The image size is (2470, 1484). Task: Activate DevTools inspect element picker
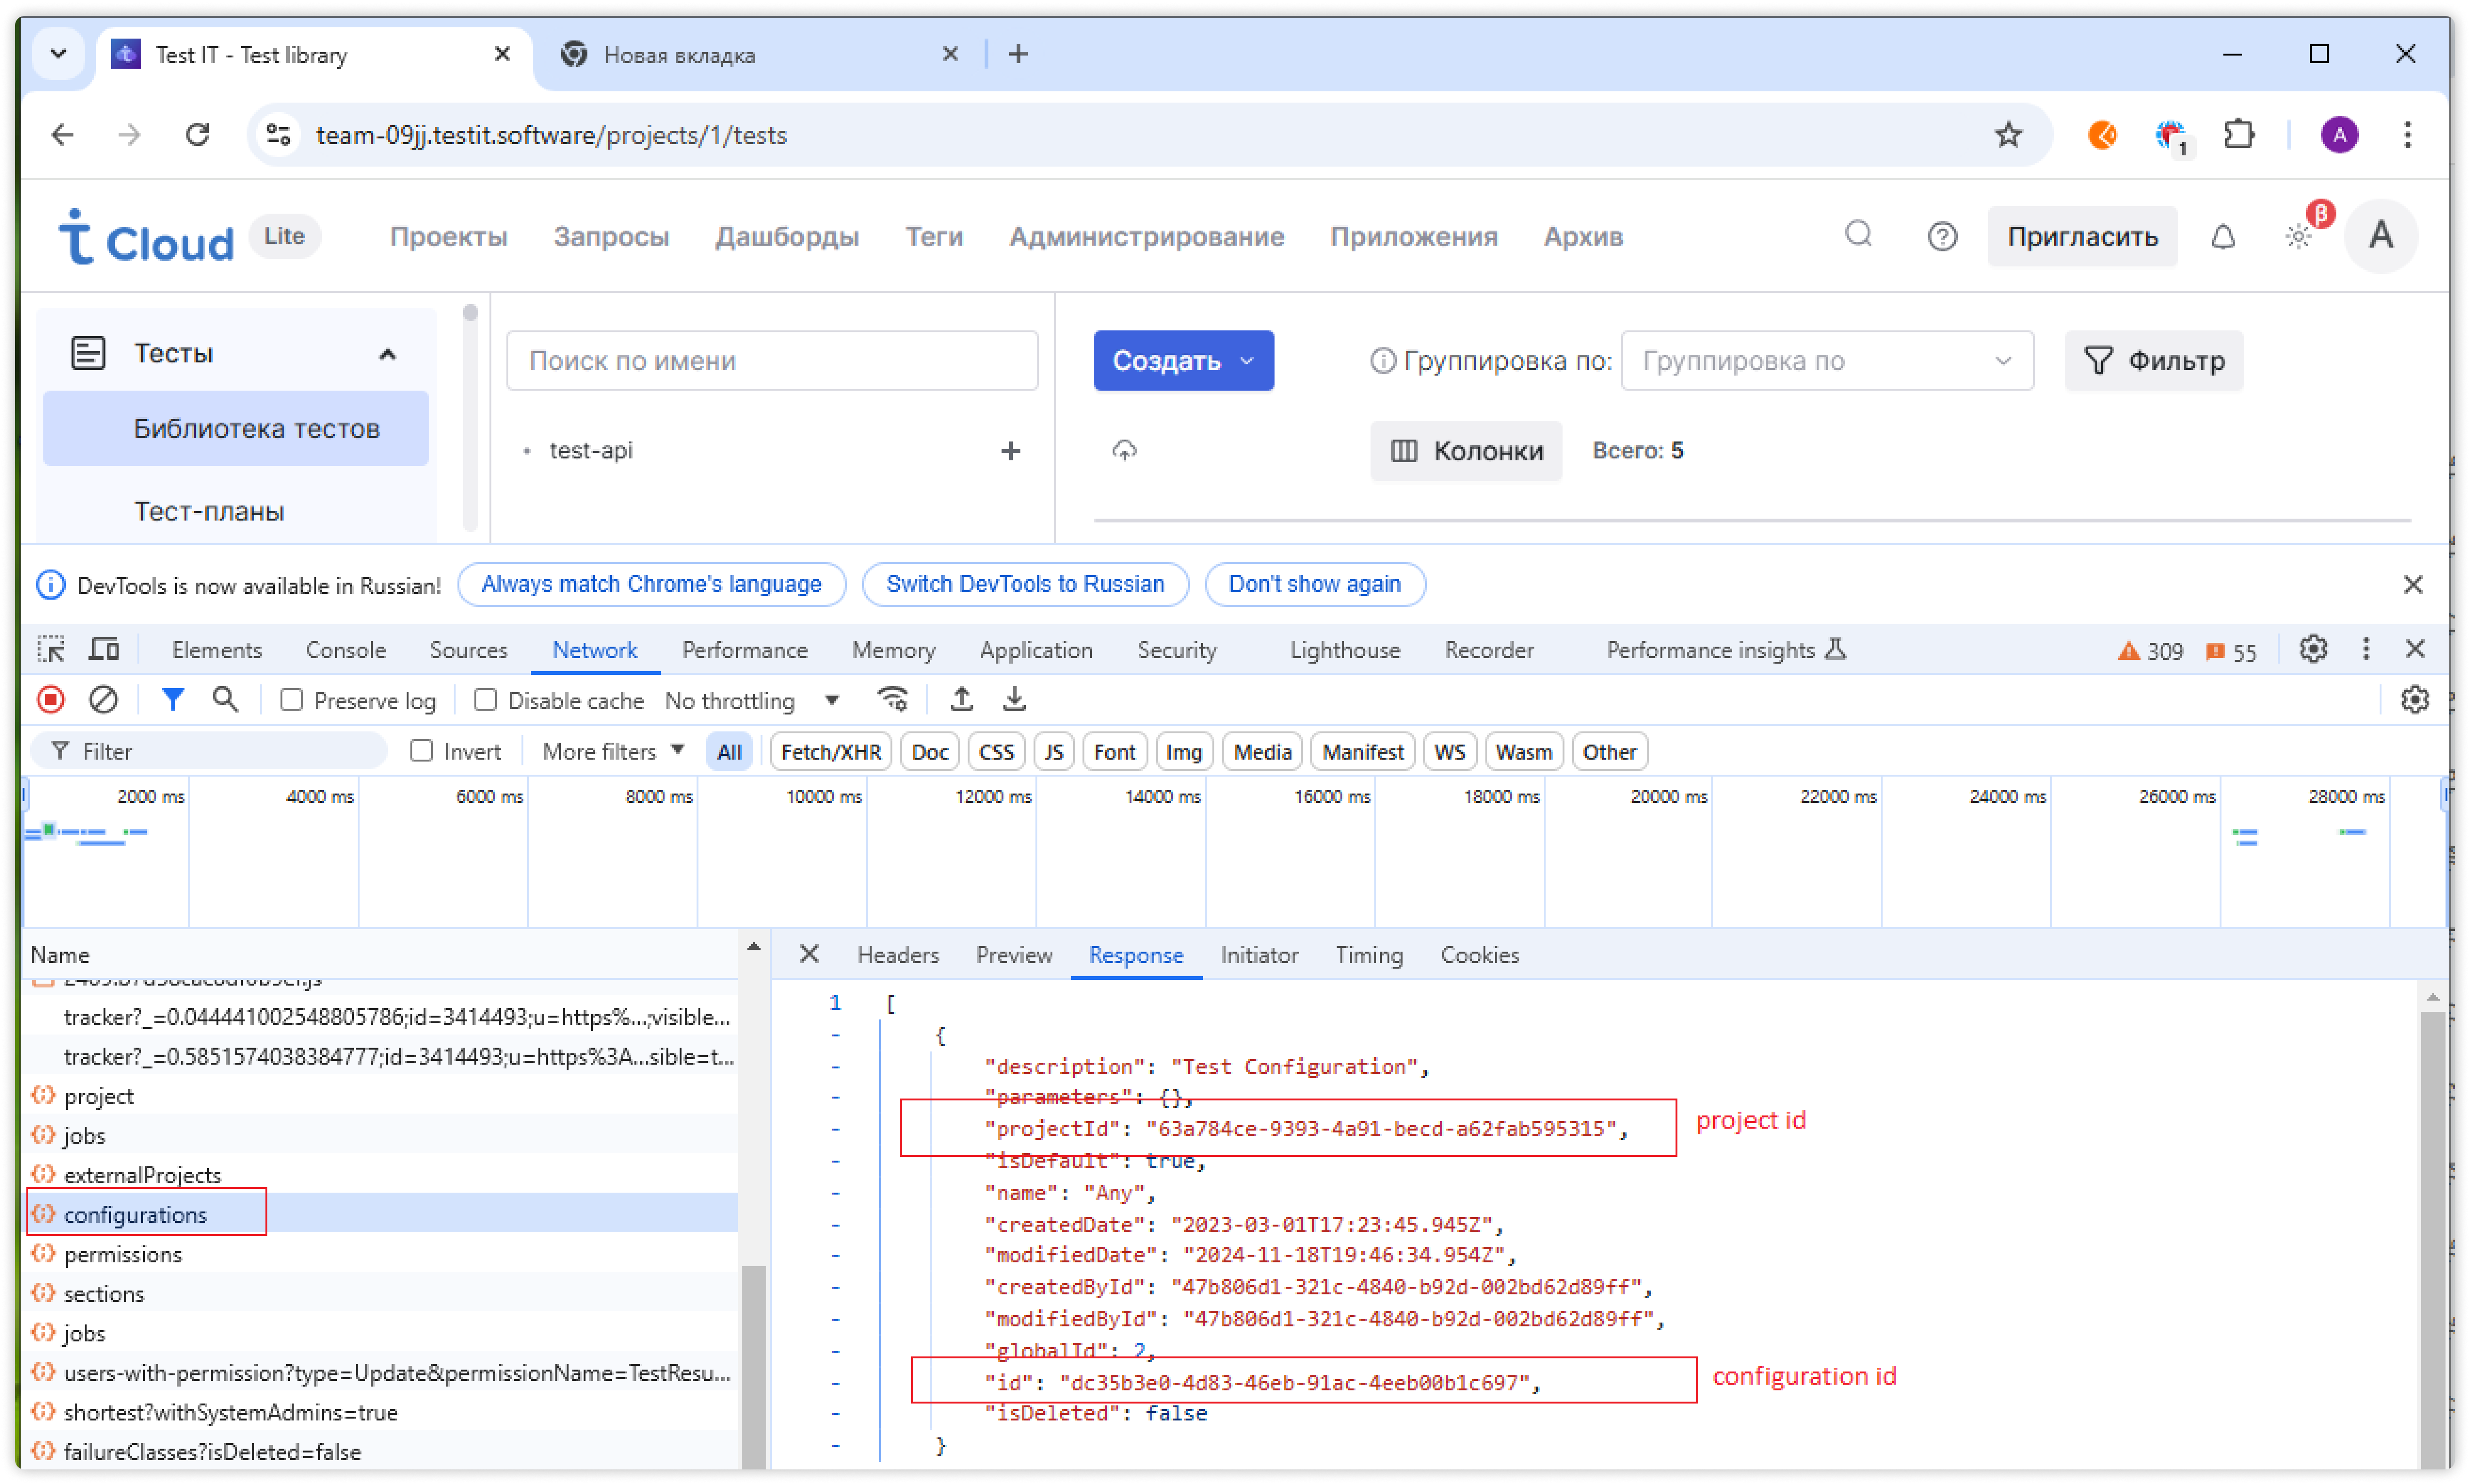(x=51, y=650)
